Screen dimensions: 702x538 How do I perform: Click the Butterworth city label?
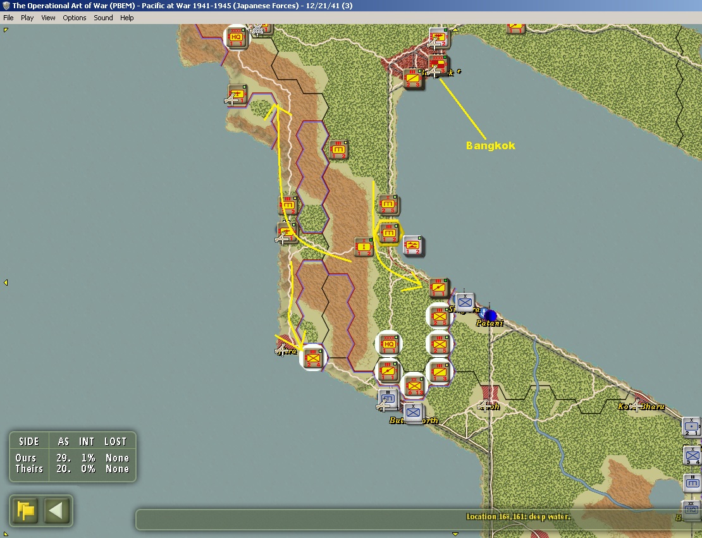pyautogui.click(x=414, y=420)
